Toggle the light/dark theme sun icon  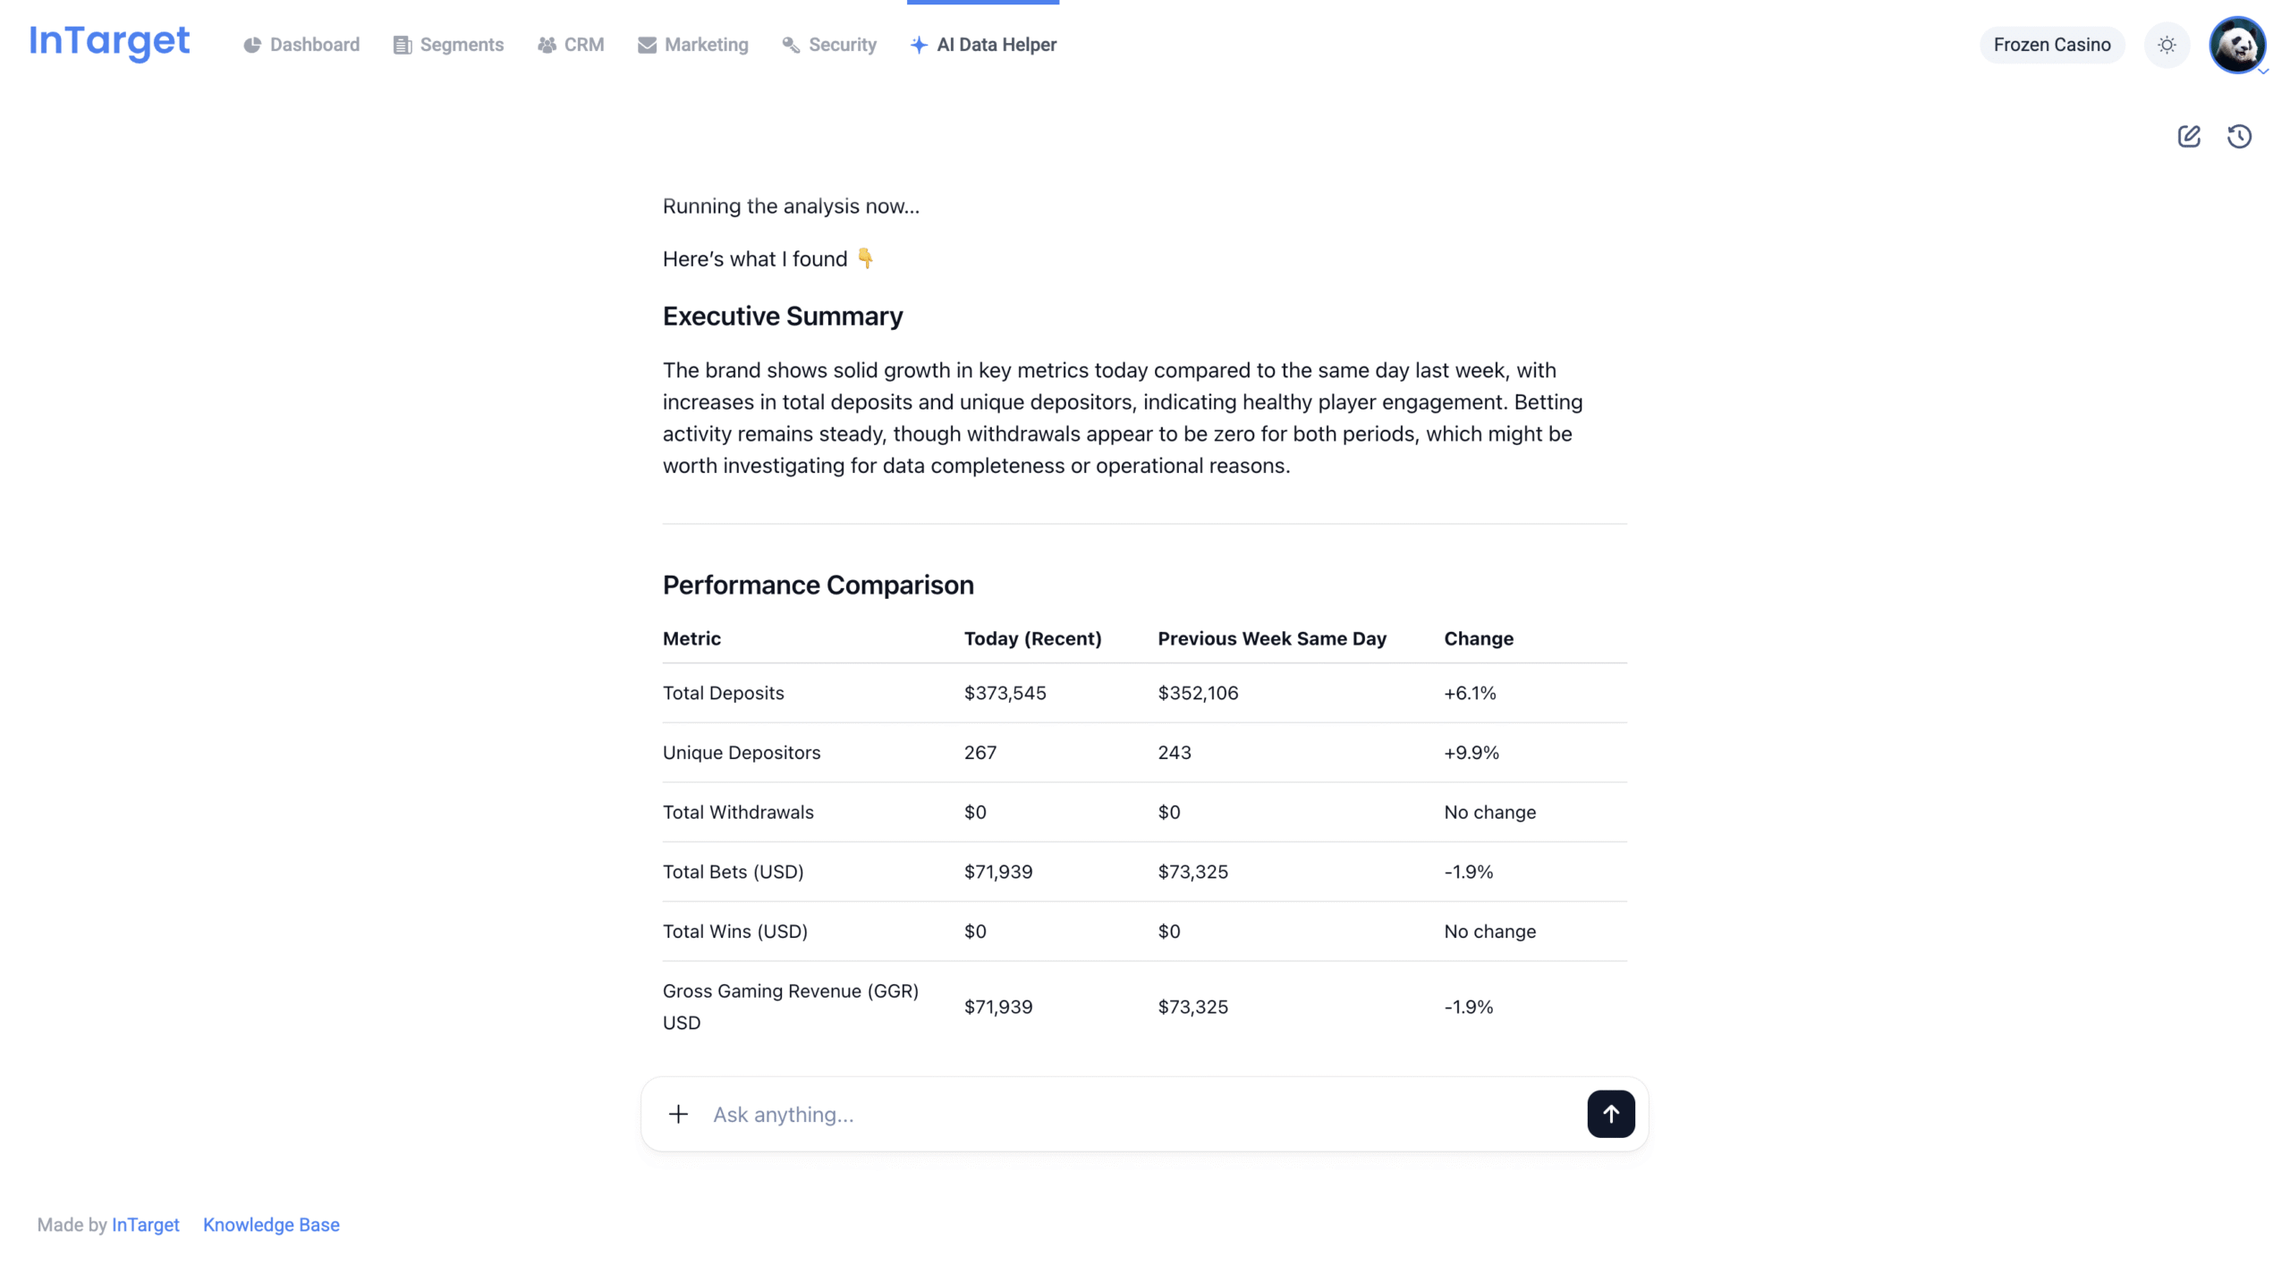[x=2166, y=45]
